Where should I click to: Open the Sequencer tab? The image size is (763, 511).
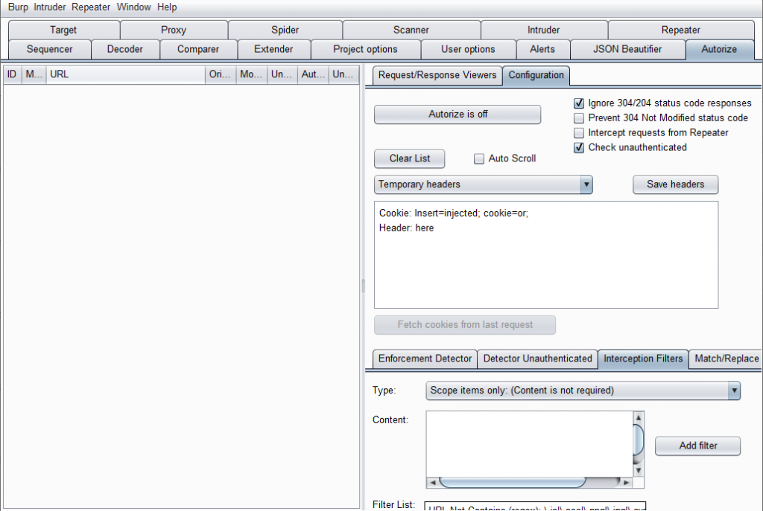click(x=50, y=49)
